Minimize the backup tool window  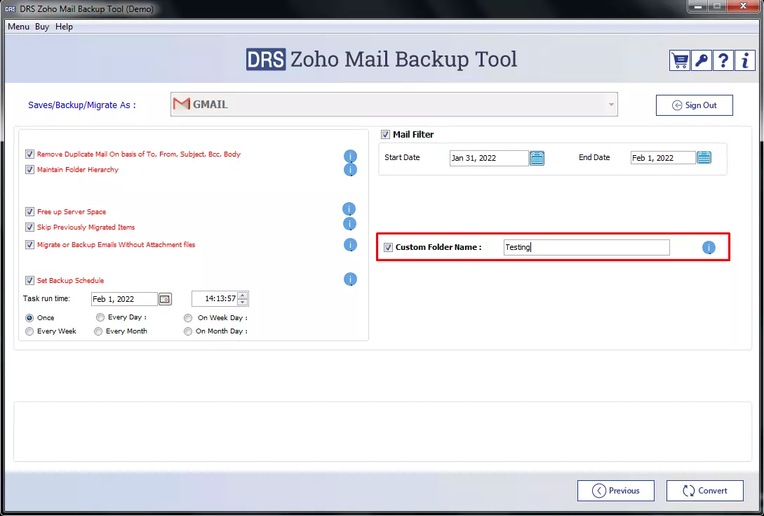coord(698,6)
